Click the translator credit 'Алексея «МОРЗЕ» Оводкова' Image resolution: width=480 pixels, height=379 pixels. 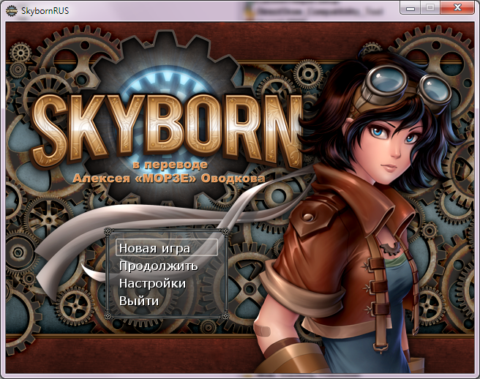[169, 179]
